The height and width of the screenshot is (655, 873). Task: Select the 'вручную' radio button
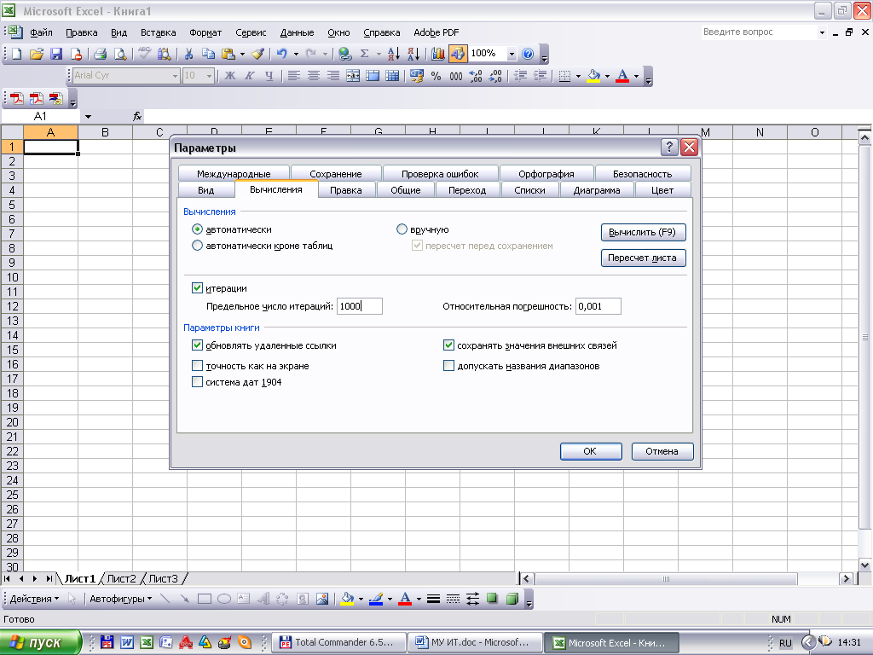(x=402, y=229)
